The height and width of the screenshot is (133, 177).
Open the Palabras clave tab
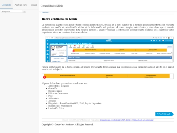tap(21, 5)
